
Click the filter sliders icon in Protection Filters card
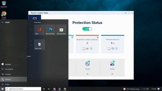[x=113, y=49]
